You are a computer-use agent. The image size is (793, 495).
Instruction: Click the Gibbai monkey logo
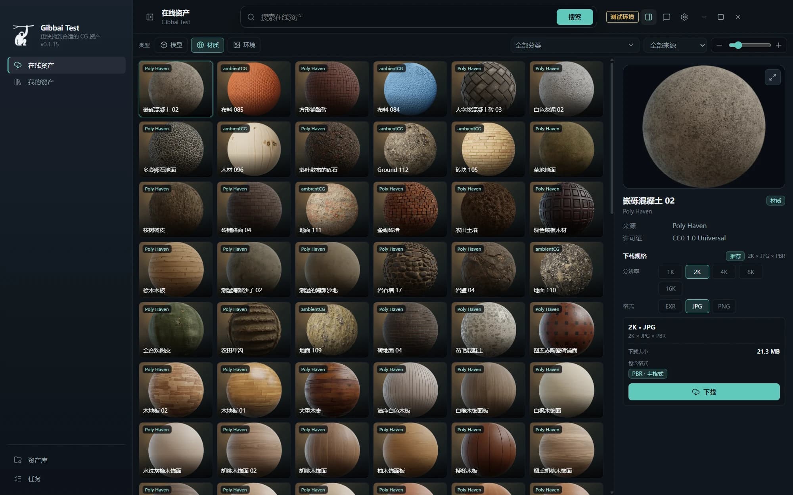pos(23,35)
